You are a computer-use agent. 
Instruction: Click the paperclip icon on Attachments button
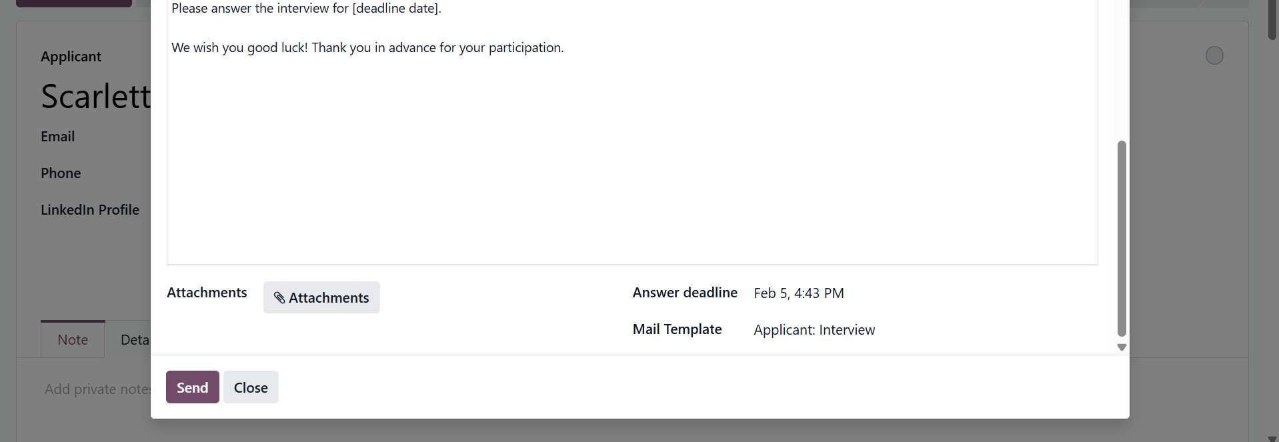[x=279, y=298]
